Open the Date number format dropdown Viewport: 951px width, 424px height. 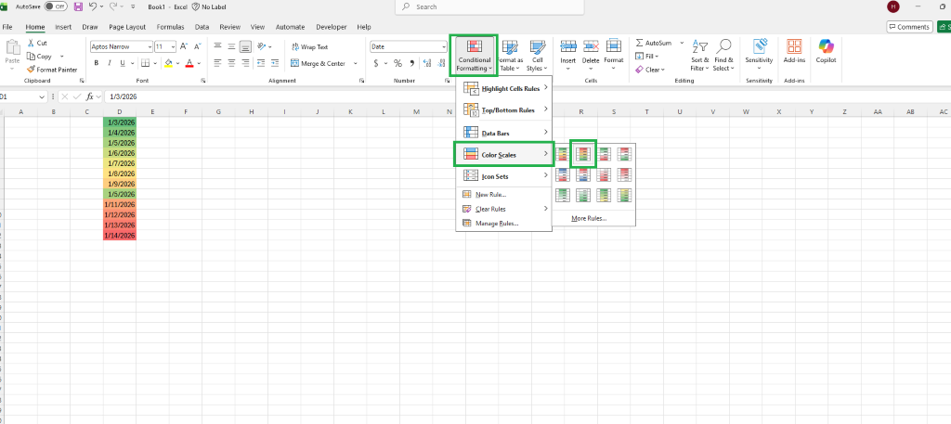(443, 46)
